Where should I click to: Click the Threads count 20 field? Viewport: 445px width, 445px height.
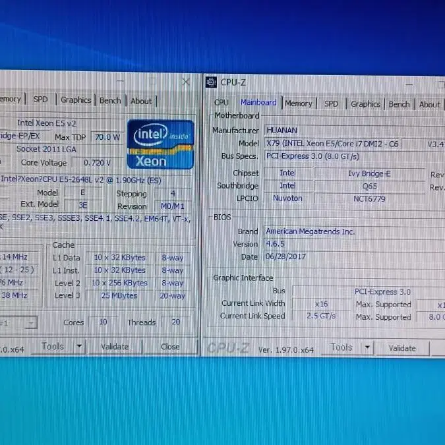tap(175, 322)
